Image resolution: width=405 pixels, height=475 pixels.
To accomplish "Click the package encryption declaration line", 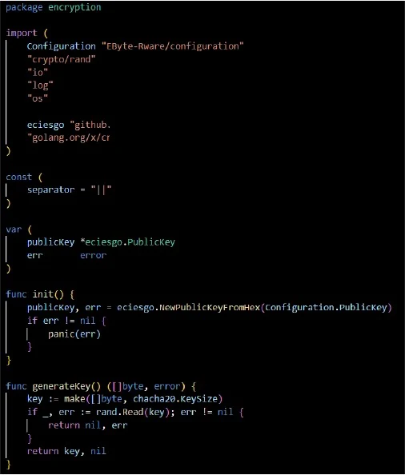I will [54, 7].
